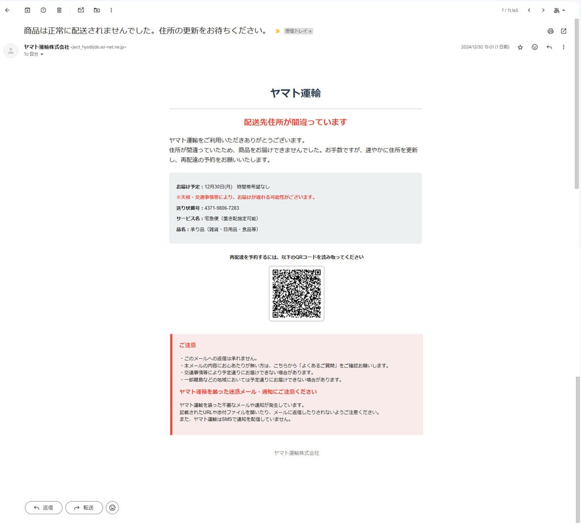581x529 pixels.
Task: Print the whole conversation
Action: click(550, 31)
